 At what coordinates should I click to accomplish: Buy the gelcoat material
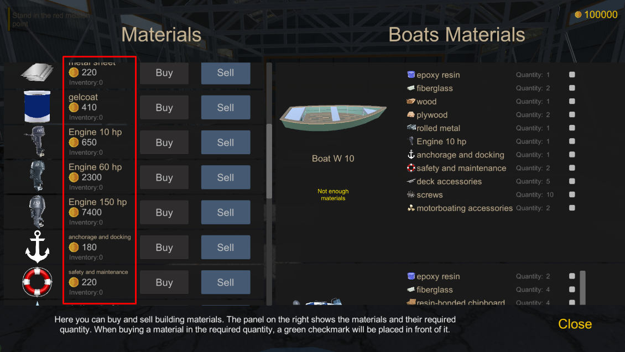coord(164,107)
